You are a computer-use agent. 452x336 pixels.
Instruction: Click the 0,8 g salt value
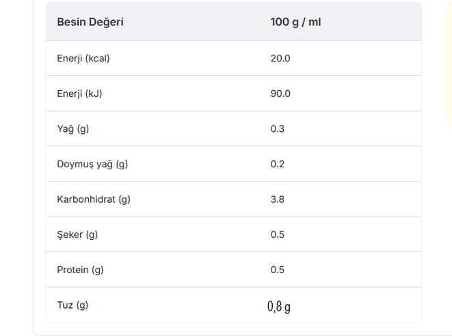tap(279, 307)
